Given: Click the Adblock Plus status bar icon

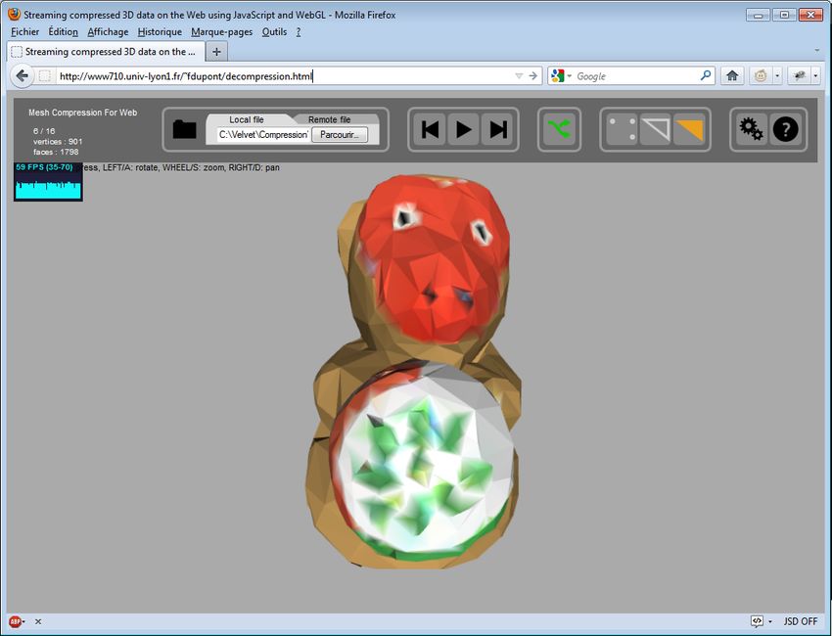Looking at the screenshot, I should [x=15, y=621].
